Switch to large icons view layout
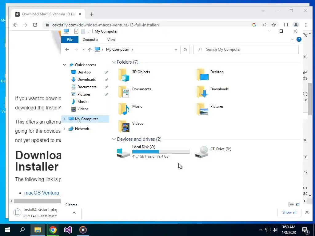This screenshot has height=236, width=315. 298,204
